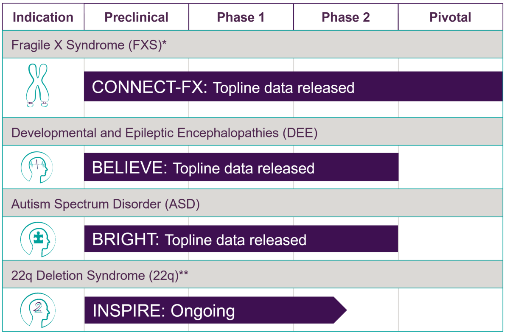The height and width of the screenshot is (335, 507).
Task: Click the 22q head icon
Action: (x=38, y=310)
